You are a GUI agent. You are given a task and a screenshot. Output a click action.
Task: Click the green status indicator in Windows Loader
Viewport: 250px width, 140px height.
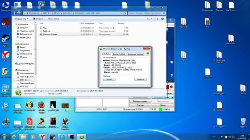click(x=148, y=54)
